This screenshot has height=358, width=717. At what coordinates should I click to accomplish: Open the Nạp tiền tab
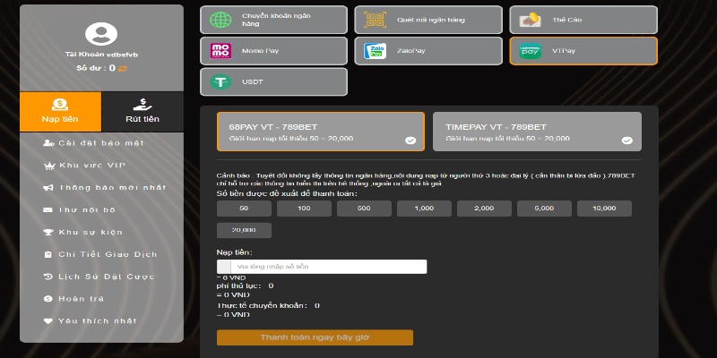click(60, 112)
